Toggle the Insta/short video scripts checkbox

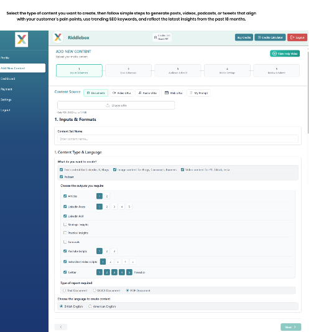pyautogui.click(x=65, y=262)
